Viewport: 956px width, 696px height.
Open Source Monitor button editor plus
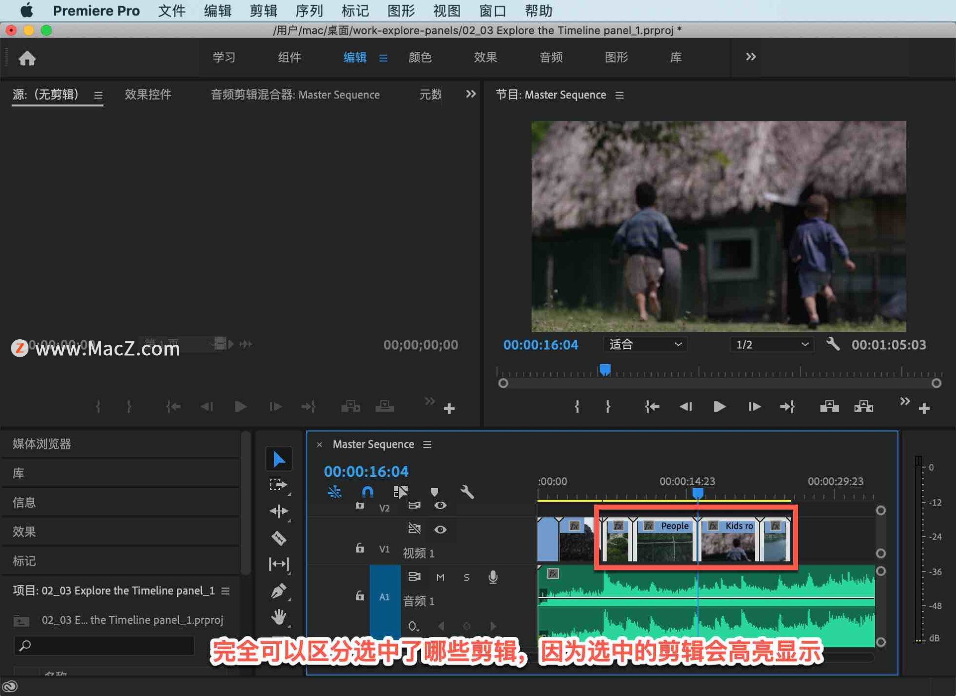pyautogui.click(x=449, y=409)
